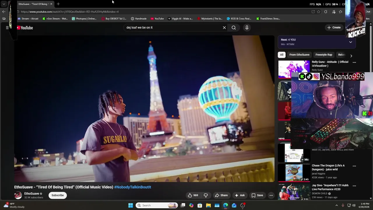The height and width of the screenshot is (210, 373).
Task: Click Relly Gunz - Attitude video title
Action: point(330,64)
